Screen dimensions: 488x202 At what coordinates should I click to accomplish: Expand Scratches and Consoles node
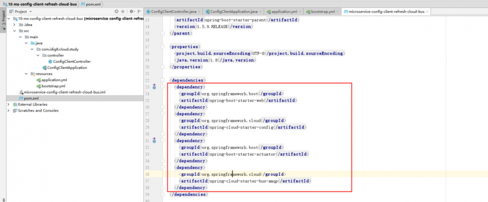(9, 110)
